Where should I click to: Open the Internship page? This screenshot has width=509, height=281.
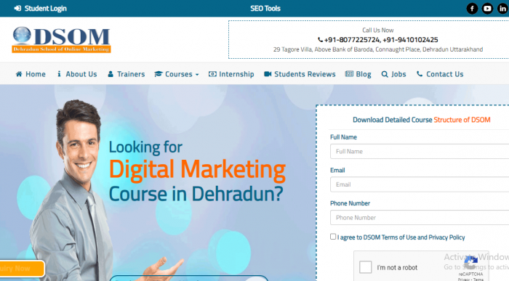(231, 74)
